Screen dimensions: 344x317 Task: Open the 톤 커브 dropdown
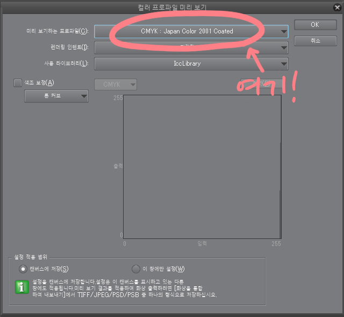(x=56, y=96)
